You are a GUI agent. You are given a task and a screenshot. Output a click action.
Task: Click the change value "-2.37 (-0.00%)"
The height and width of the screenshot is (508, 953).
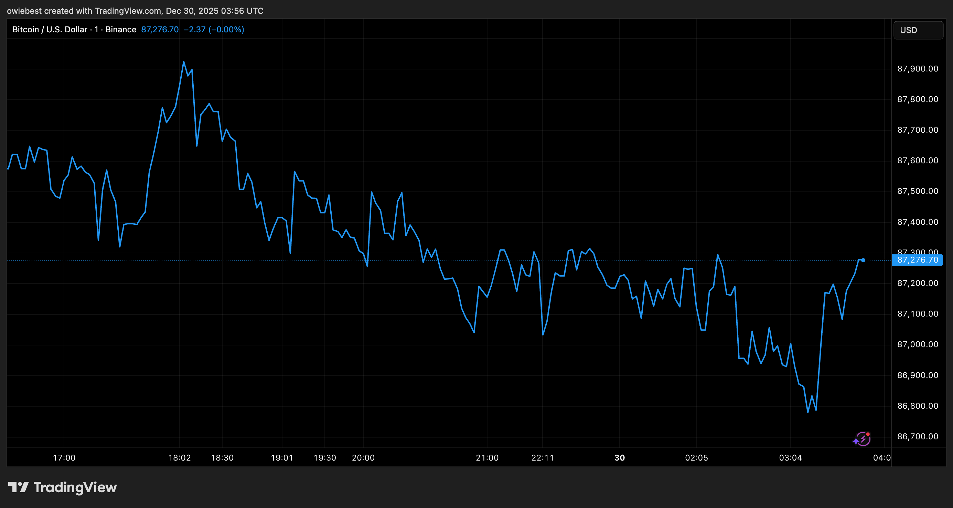pos(213,30)
